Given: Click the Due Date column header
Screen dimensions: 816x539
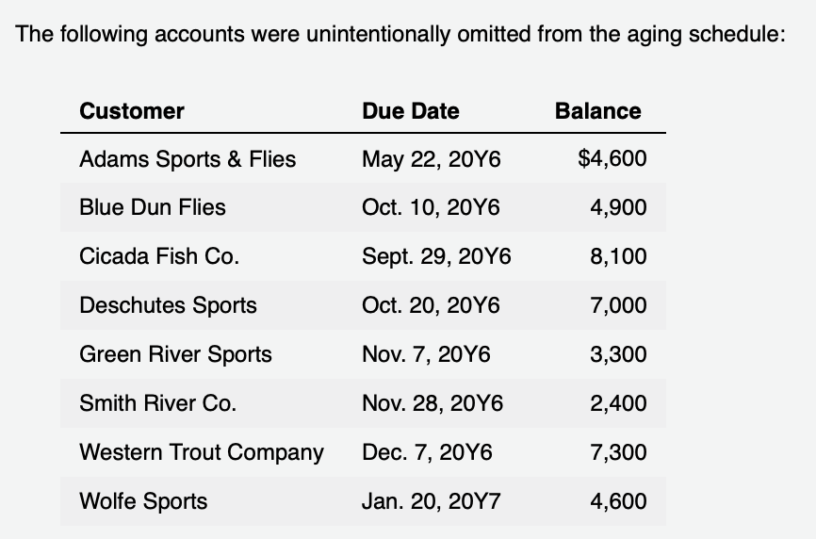Looking at the screenshot, I should 411,111.
